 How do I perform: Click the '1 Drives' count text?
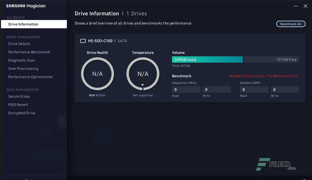click(x=137, y=13)
